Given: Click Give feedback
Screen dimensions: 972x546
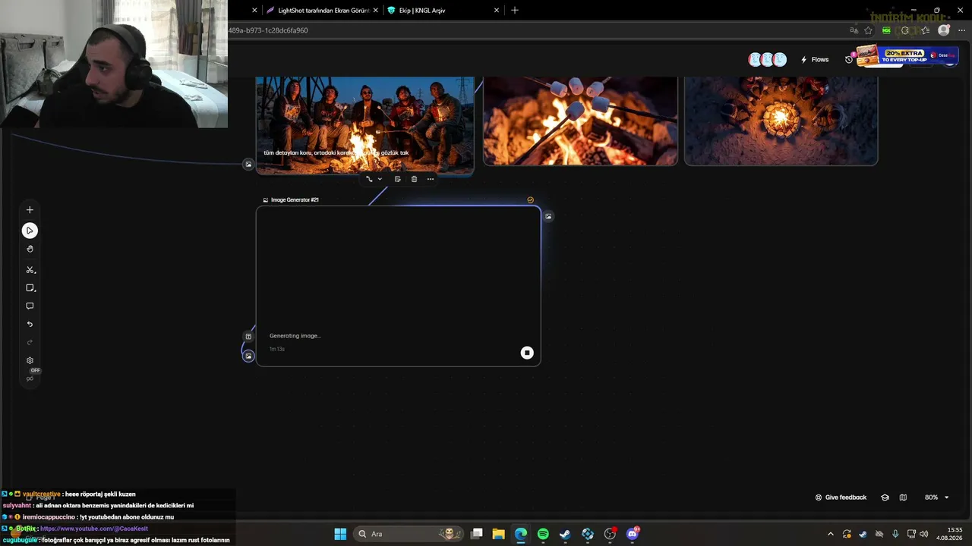Looking at the screenshot, I should click(x=841, y=497).
